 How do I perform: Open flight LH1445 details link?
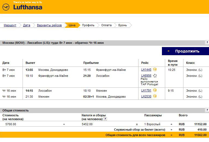click(146, 70)
